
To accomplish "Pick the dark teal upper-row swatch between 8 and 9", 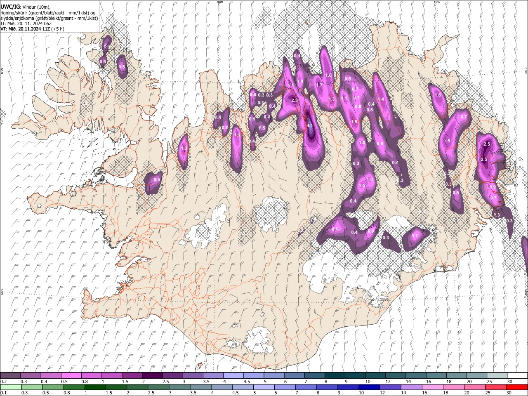I will coord(334,375).
